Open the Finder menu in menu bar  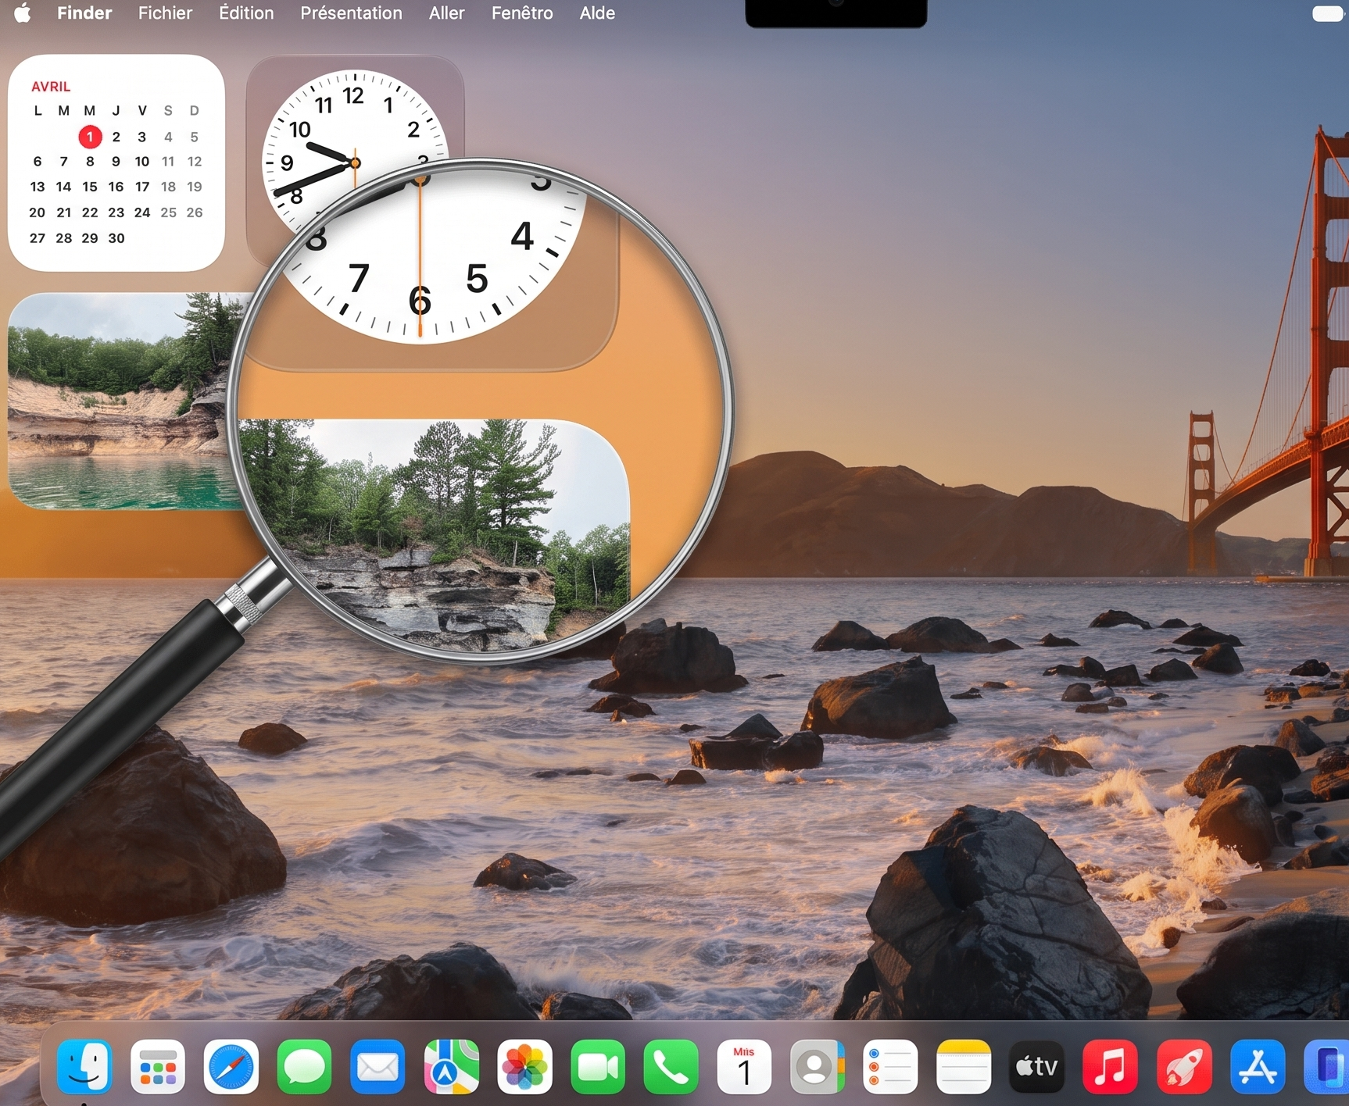click(x=84, y=13)
